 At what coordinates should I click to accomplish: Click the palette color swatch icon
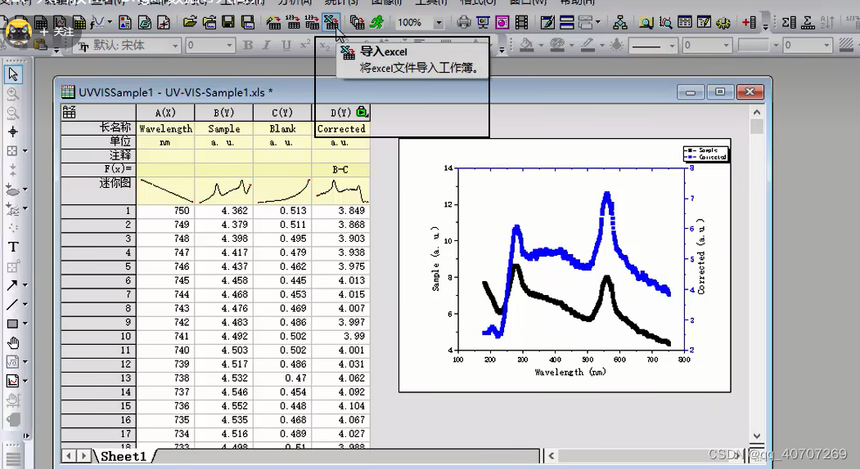[x=557, y=46]
